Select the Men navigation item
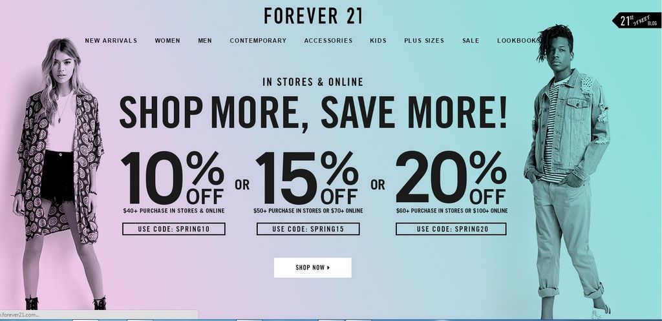 [x=205, y=41]
